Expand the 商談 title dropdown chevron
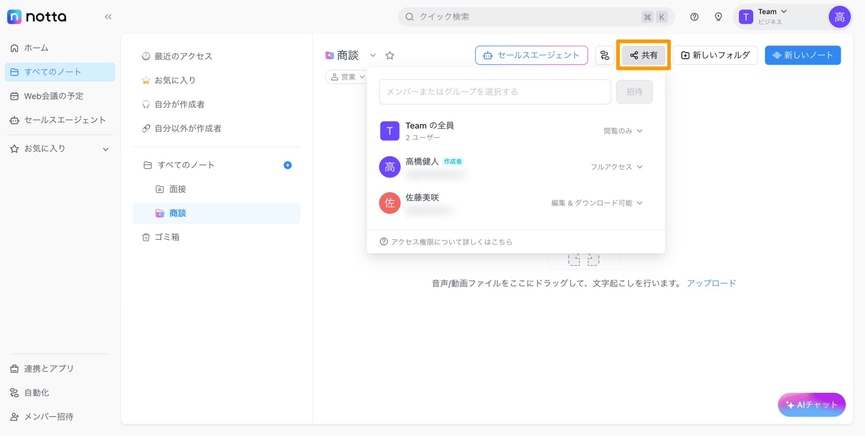The width and height of the screenshot is (865, 436). [373, 55]
